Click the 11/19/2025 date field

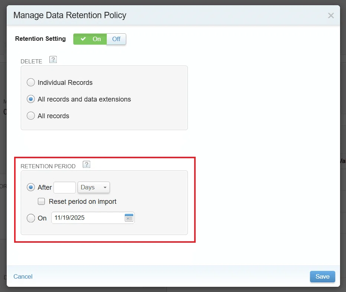coord(93,218)
